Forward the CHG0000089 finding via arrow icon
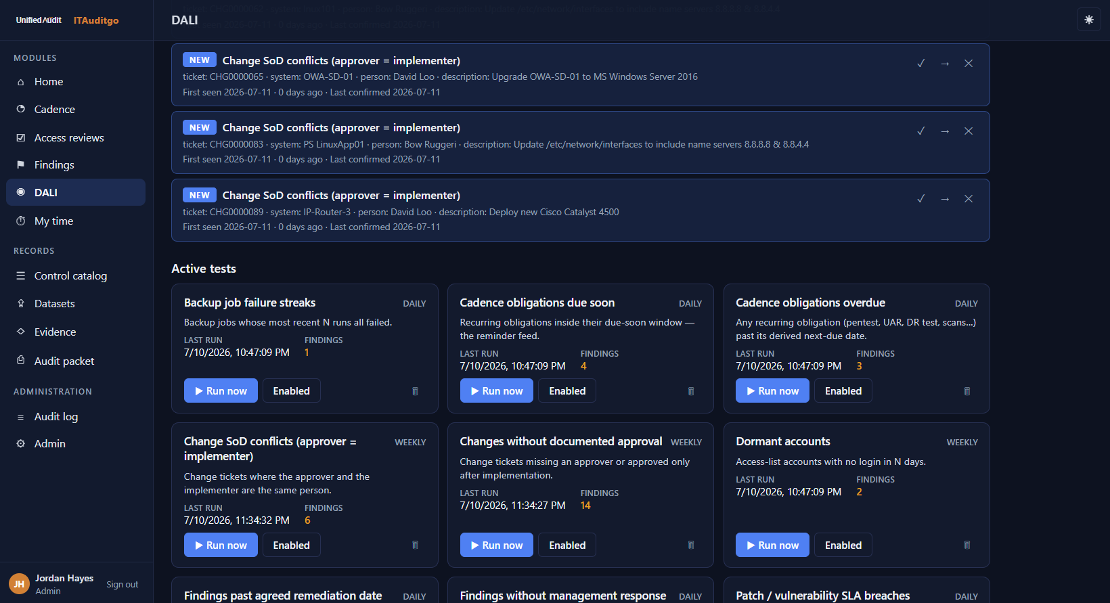Screen dimensions: 1110x603 click(x=945, y=199)
